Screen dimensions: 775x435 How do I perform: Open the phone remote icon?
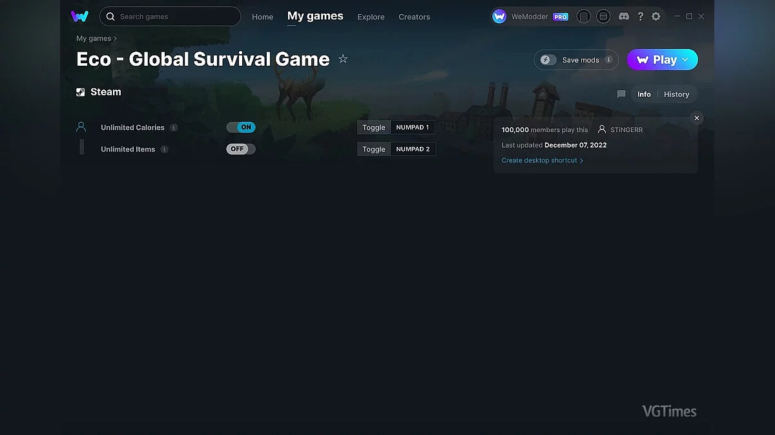click(583, 16)
